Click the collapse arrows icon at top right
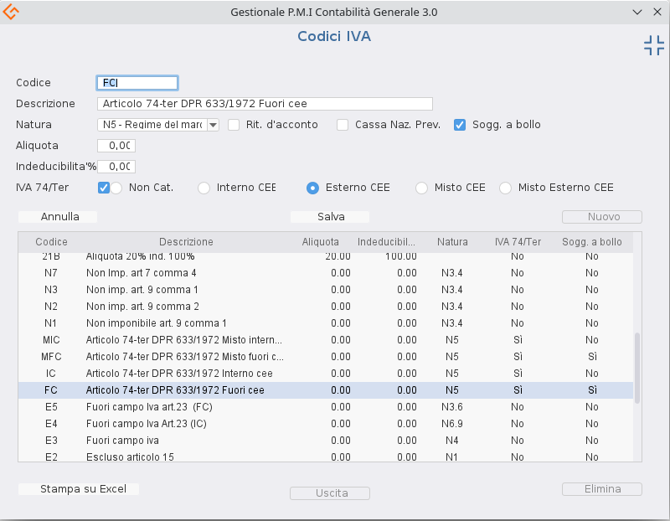 click(x=653, y=45)
